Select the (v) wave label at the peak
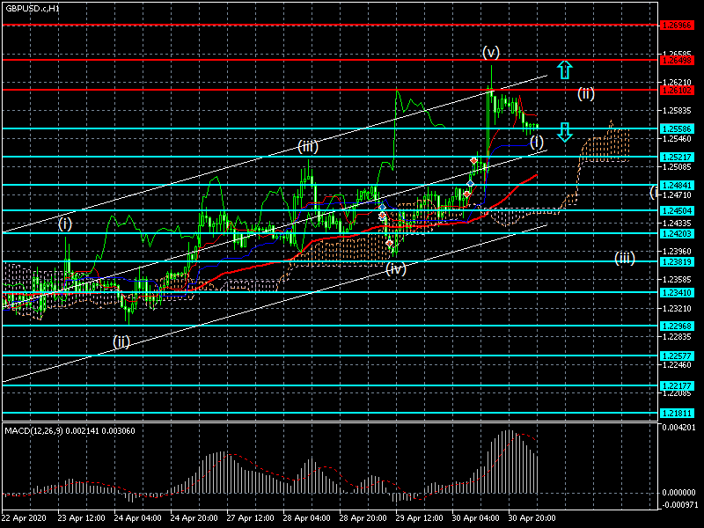This screenshot has width=704, height=528. pos(491,52)
